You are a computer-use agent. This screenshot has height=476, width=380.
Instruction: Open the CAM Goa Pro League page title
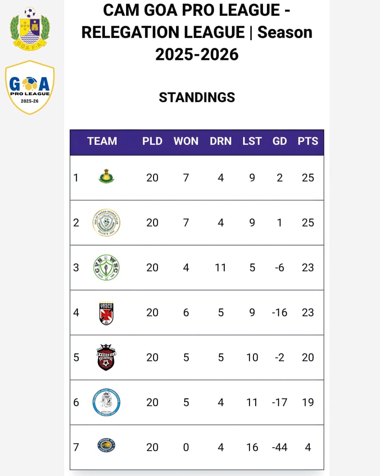pos(197,32)
